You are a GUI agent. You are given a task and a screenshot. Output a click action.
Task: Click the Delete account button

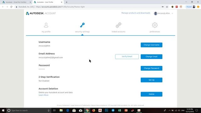[151, 94]
